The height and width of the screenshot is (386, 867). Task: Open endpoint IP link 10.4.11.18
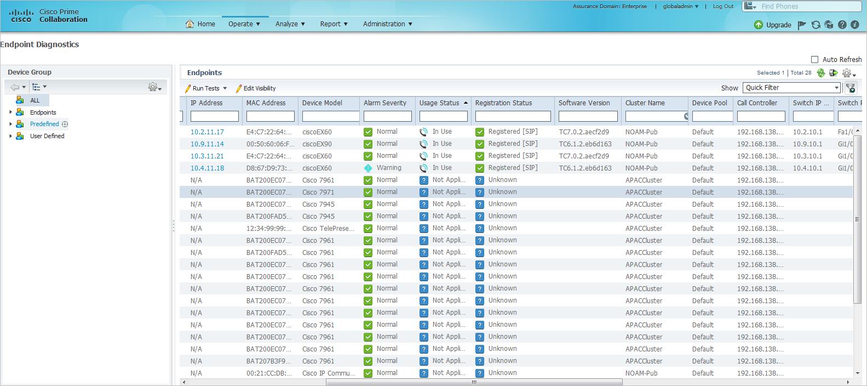point(207,168)
